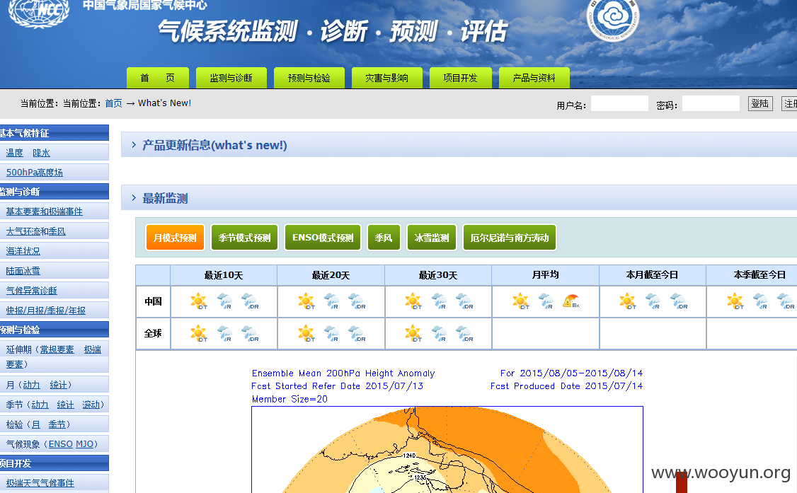This screenshot has height=493, width=797.
Task: Select the ENSO模式预测 tab
Action: pos(323,238)
